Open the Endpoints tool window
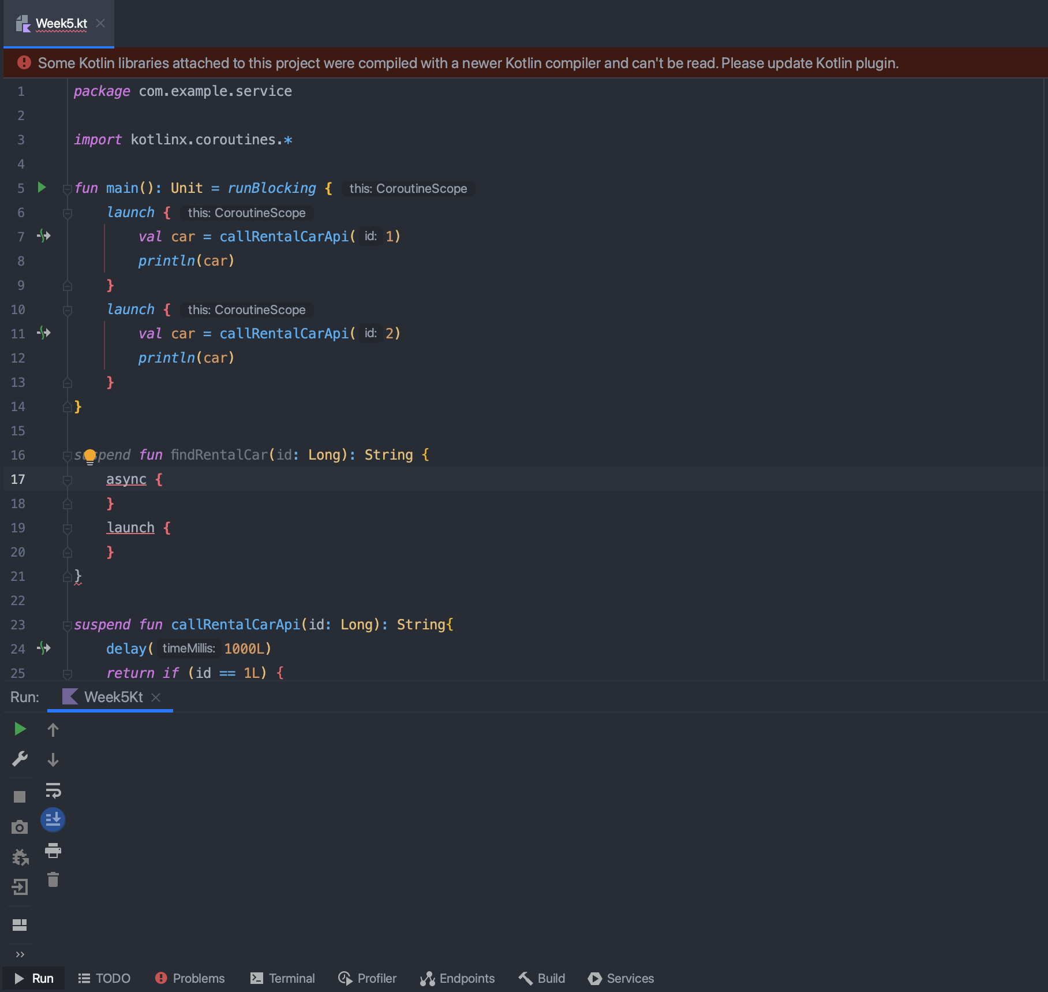The image size is (1048, 992). [458, 978]
